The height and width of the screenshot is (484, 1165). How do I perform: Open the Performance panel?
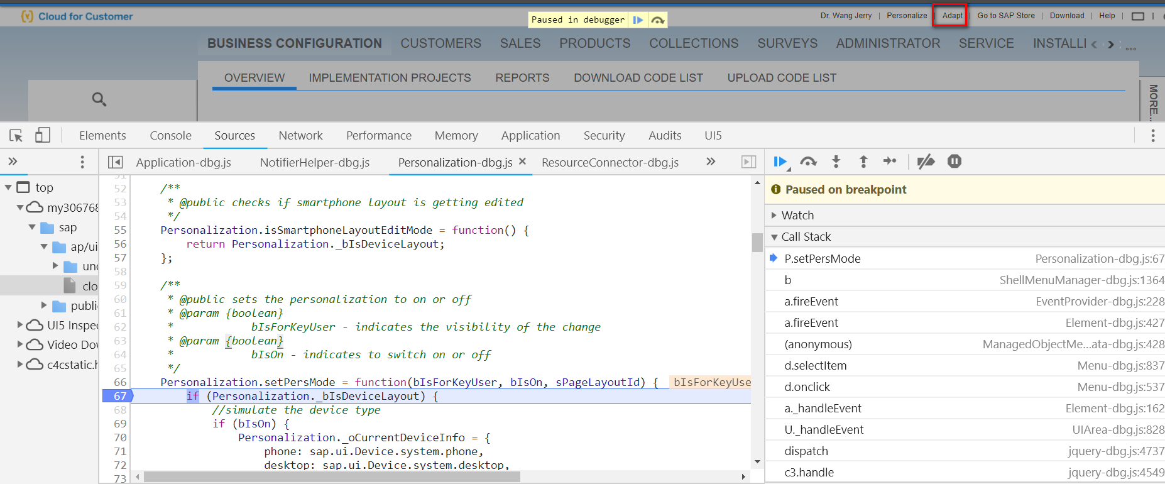379,135
